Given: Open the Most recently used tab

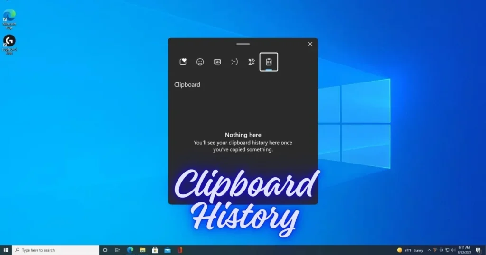Looking at the screenshot, I should (x=183, y=62).
